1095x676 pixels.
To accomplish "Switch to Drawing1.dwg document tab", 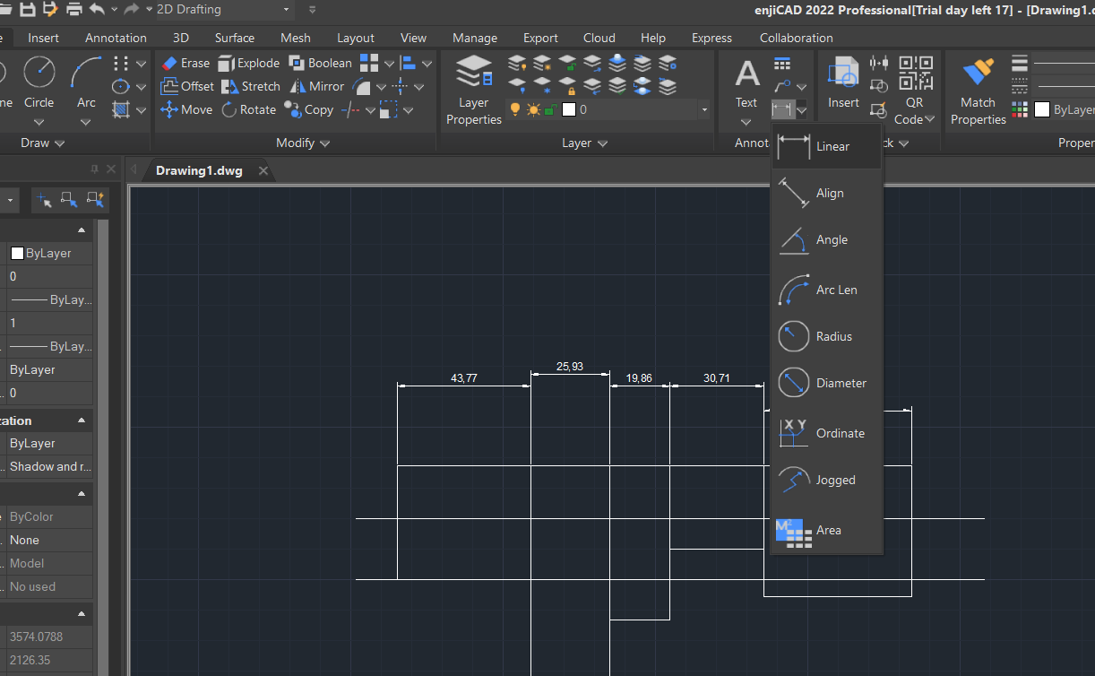I will coord(199,170).
